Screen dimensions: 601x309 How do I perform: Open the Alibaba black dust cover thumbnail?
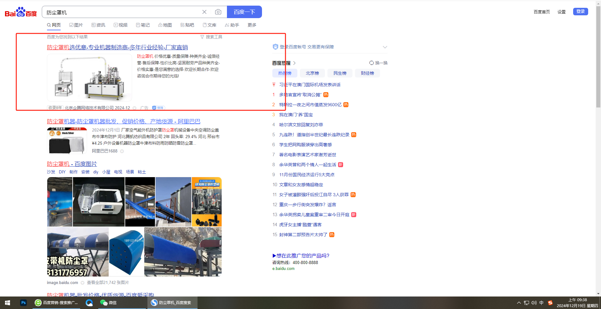67,141
